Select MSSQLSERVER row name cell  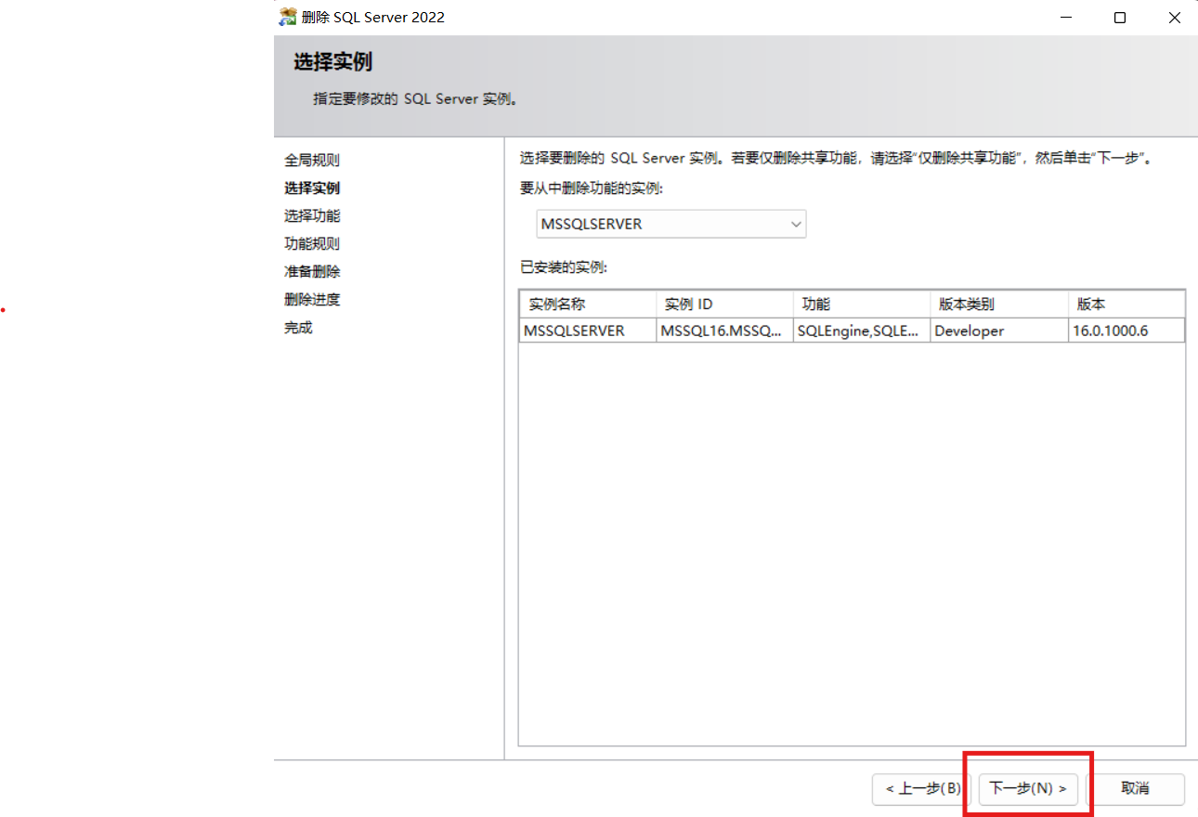point(588,331)
